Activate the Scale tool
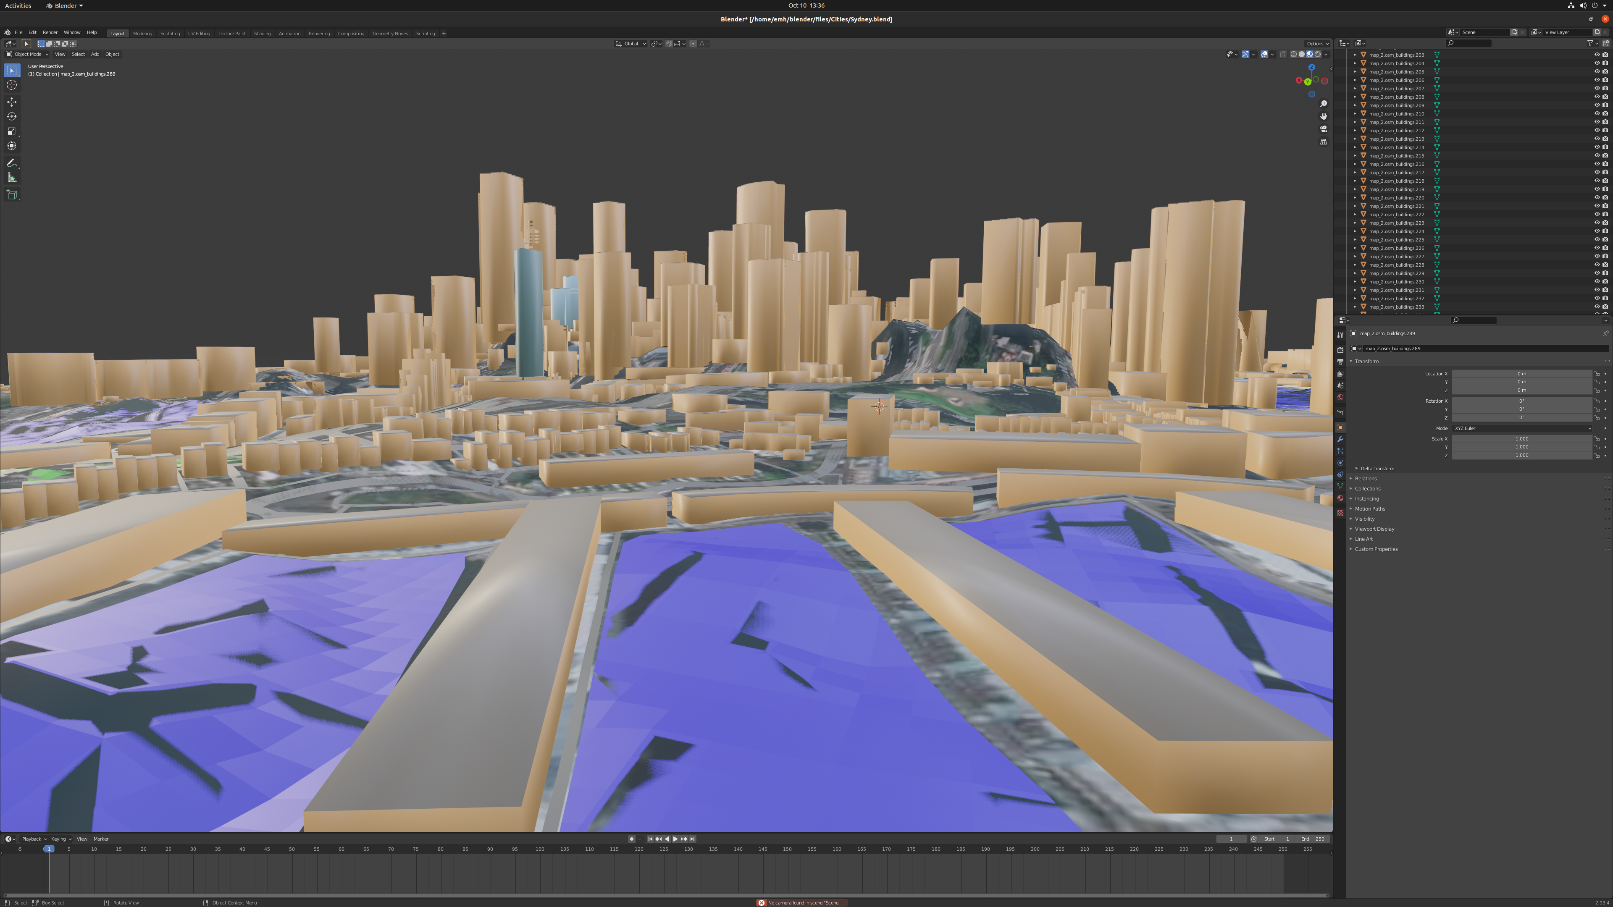This screenshot has width=1613, height=907. 12,131
